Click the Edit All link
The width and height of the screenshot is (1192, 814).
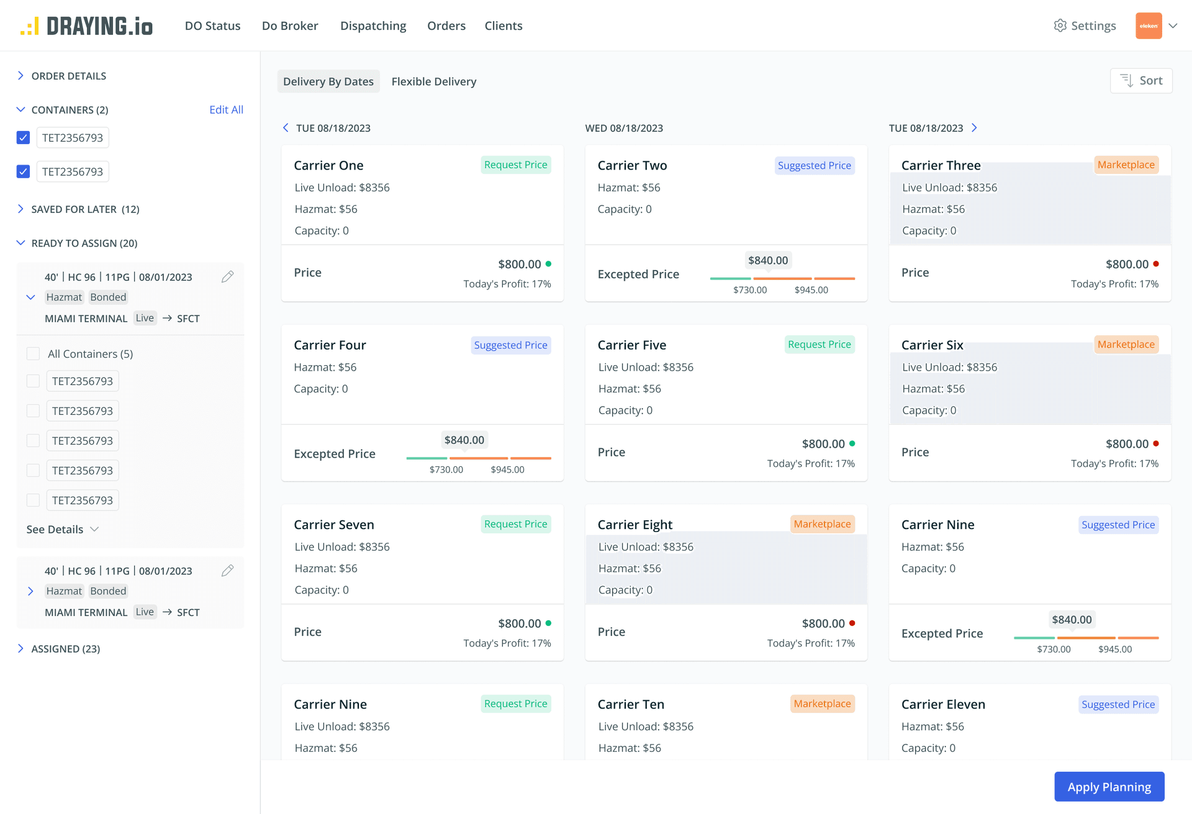tap(226, 110)
